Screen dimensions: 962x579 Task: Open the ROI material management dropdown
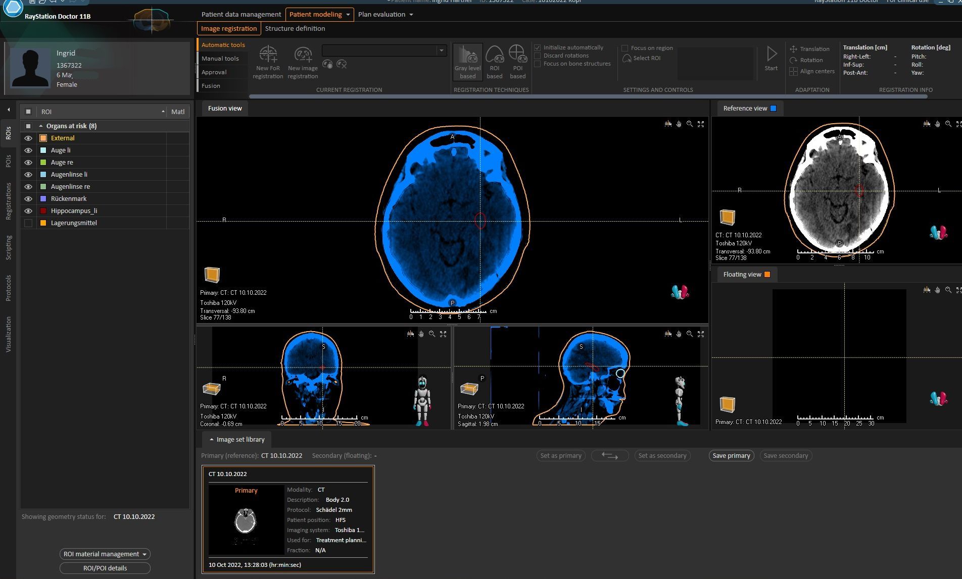[105, 554]
